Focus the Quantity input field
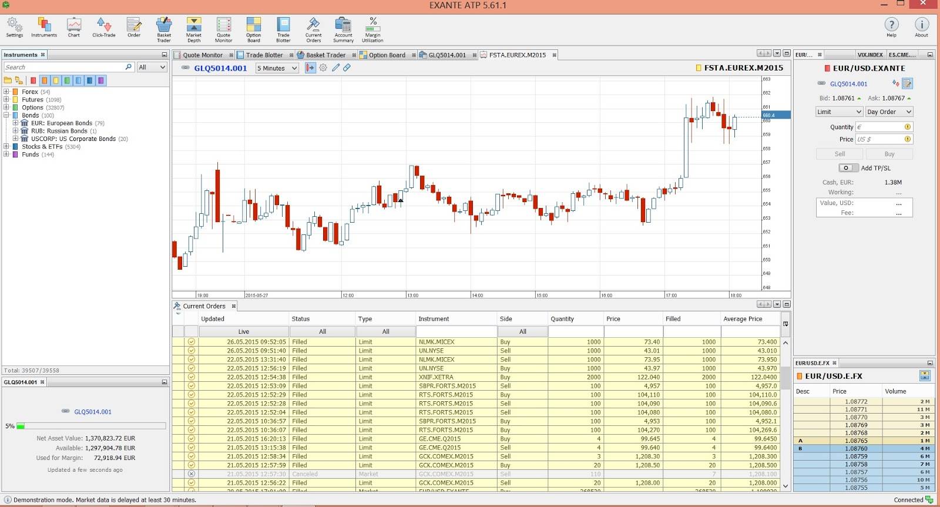Viewport: 940px width, 507px height. click(884, 127)
